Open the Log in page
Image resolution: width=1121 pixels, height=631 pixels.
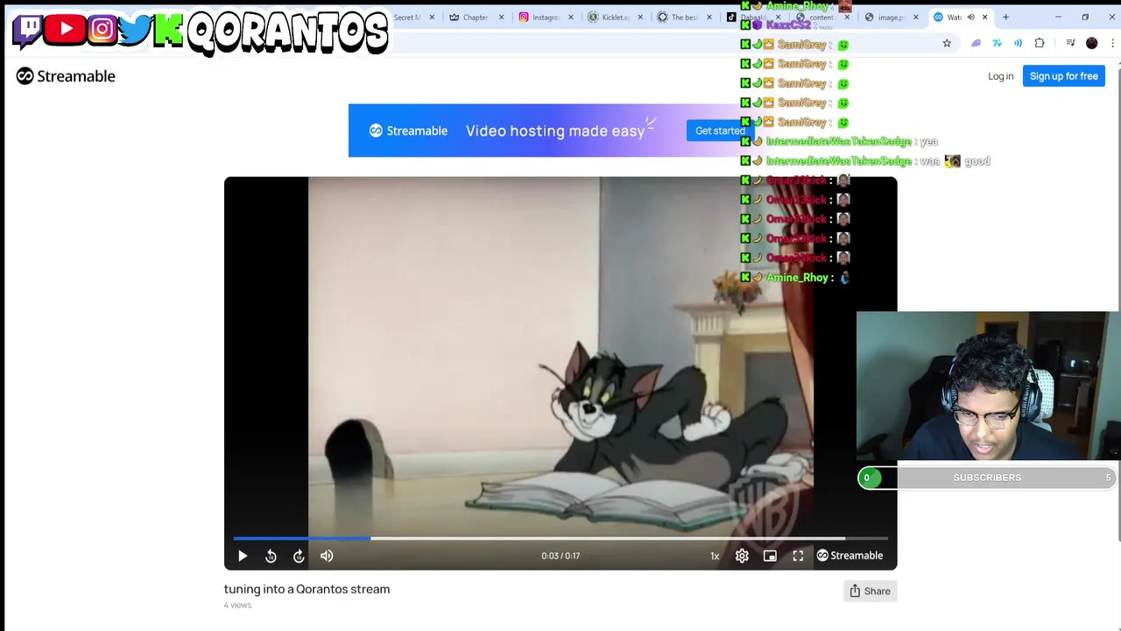pos(1000,76)
